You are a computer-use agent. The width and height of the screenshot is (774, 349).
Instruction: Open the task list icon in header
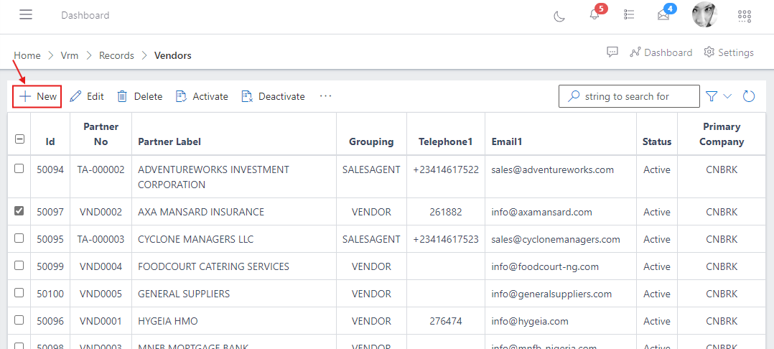pyautogui.click(x=629, y=15)
